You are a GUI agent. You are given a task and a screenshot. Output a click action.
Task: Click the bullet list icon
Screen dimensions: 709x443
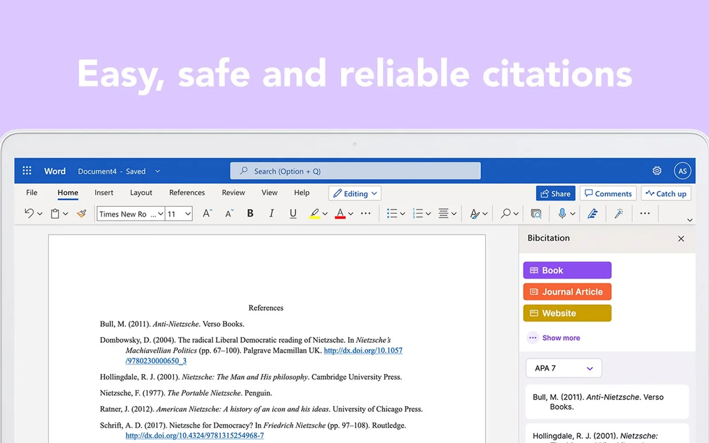pyautogui.click(x=392, y=214)
